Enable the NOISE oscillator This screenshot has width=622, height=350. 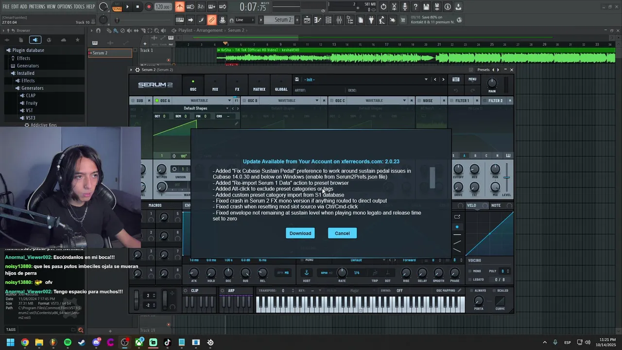click(x=419, y=101)
